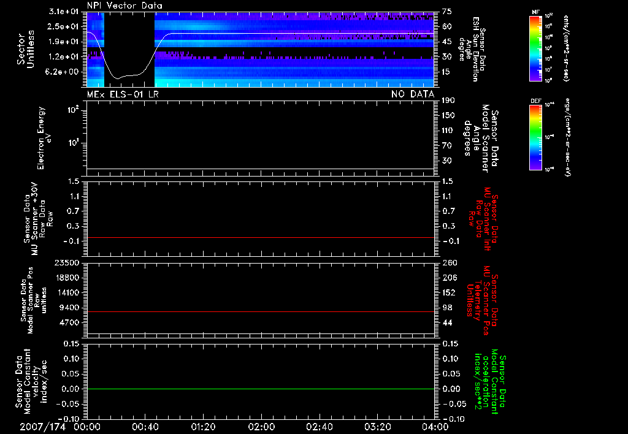Click the 01:20 time tick label
628x434 pixels.
tap(203, 427)
